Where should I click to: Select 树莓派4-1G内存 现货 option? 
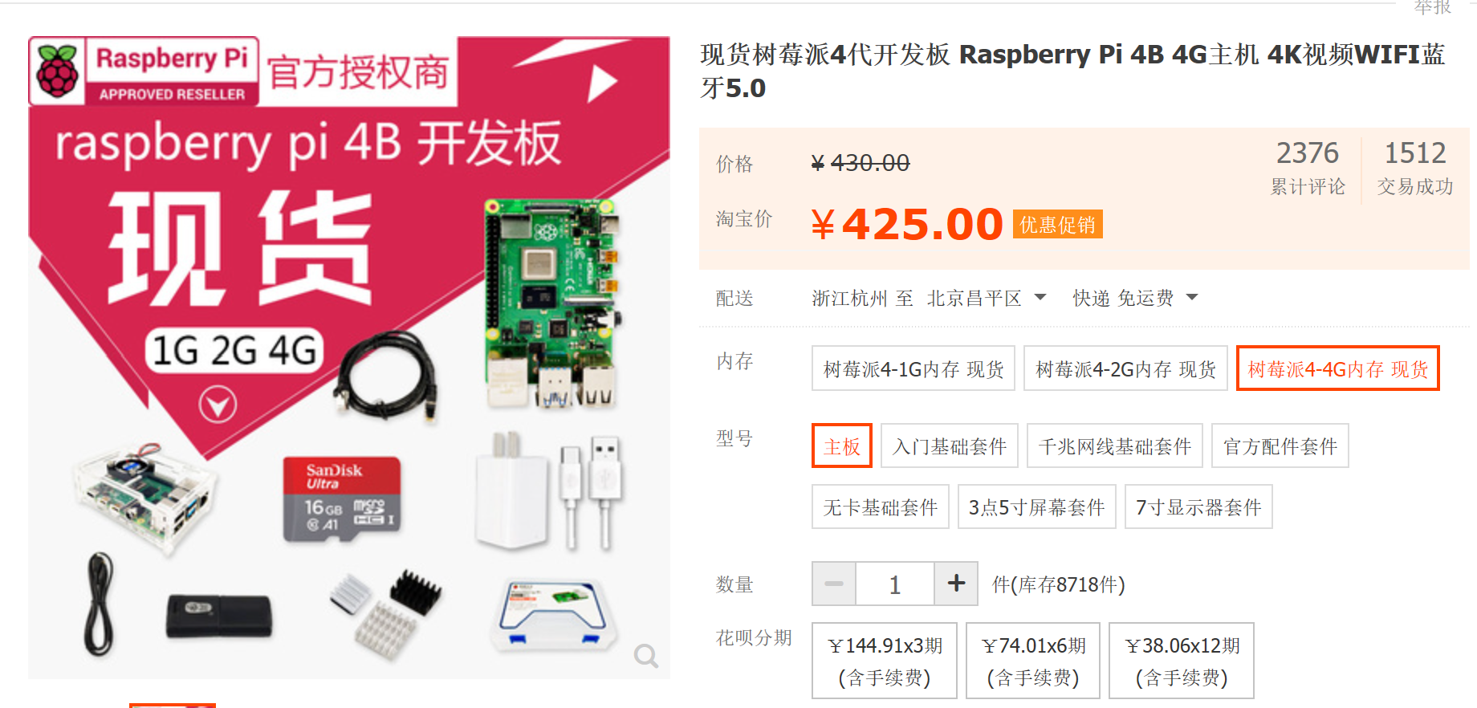point(913,368)
